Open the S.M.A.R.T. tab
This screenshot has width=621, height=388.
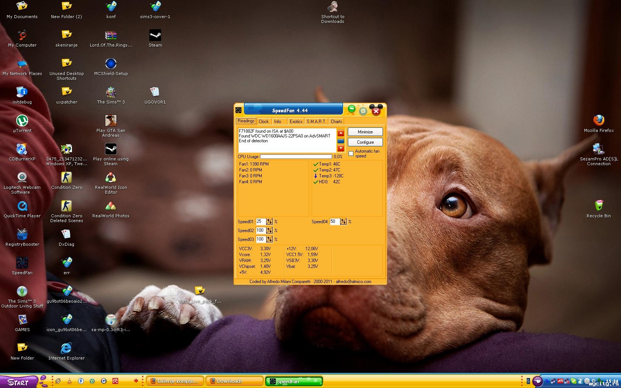[x=316, y=122]
